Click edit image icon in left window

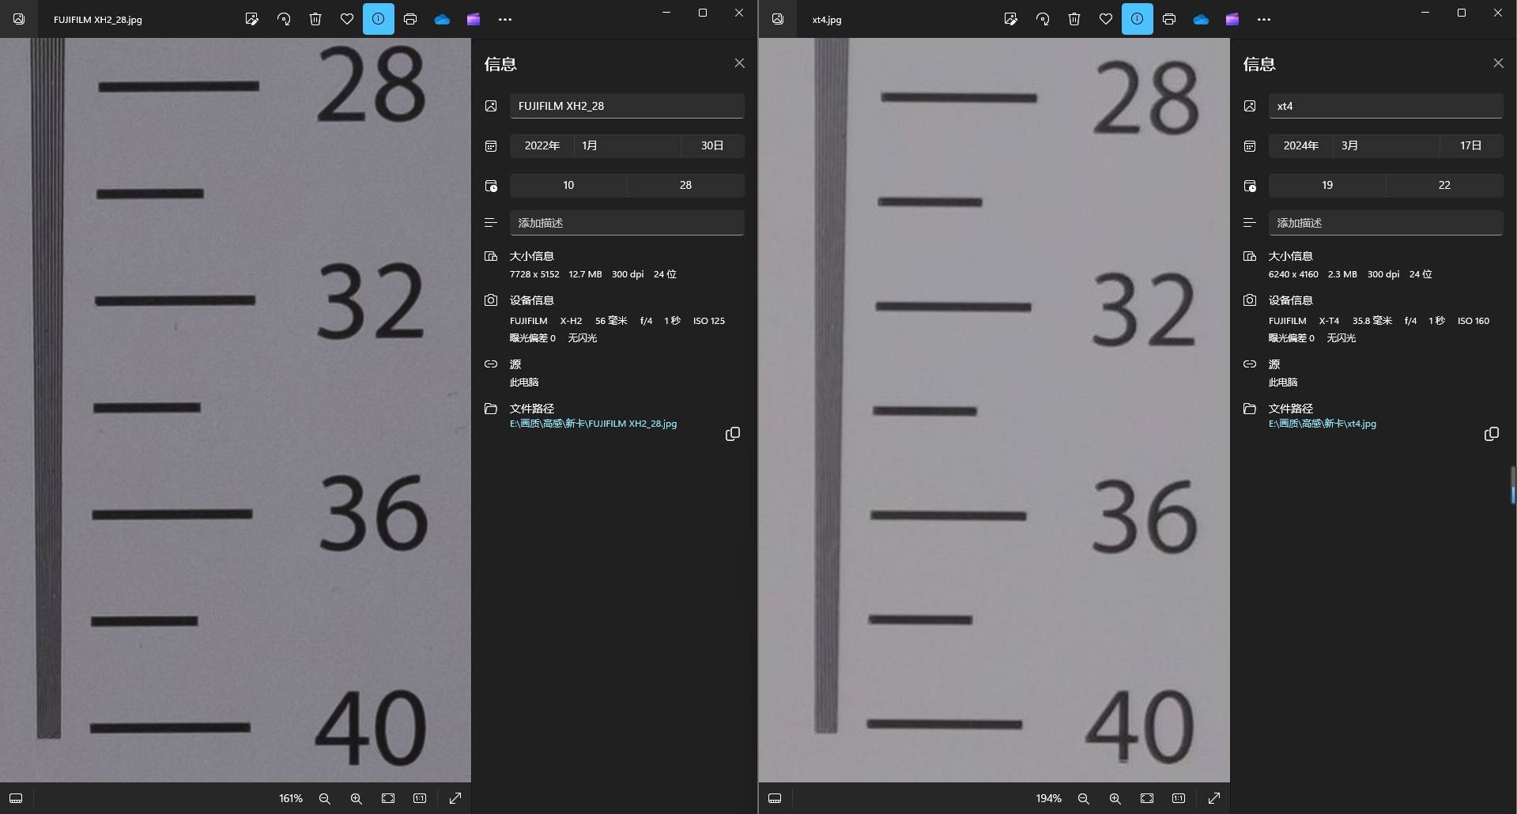[x=252, y=19]
